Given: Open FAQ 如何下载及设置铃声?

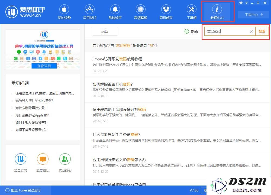Looking at the screenshot, I should [x=31, y=122].
